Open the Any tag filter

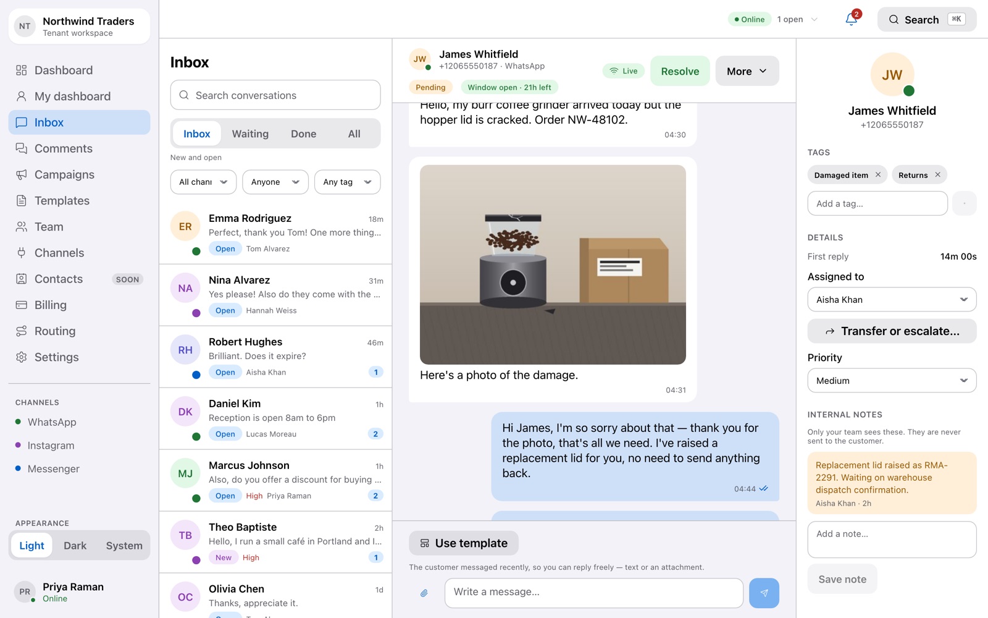pyautogui.click(x=348, y=182)
